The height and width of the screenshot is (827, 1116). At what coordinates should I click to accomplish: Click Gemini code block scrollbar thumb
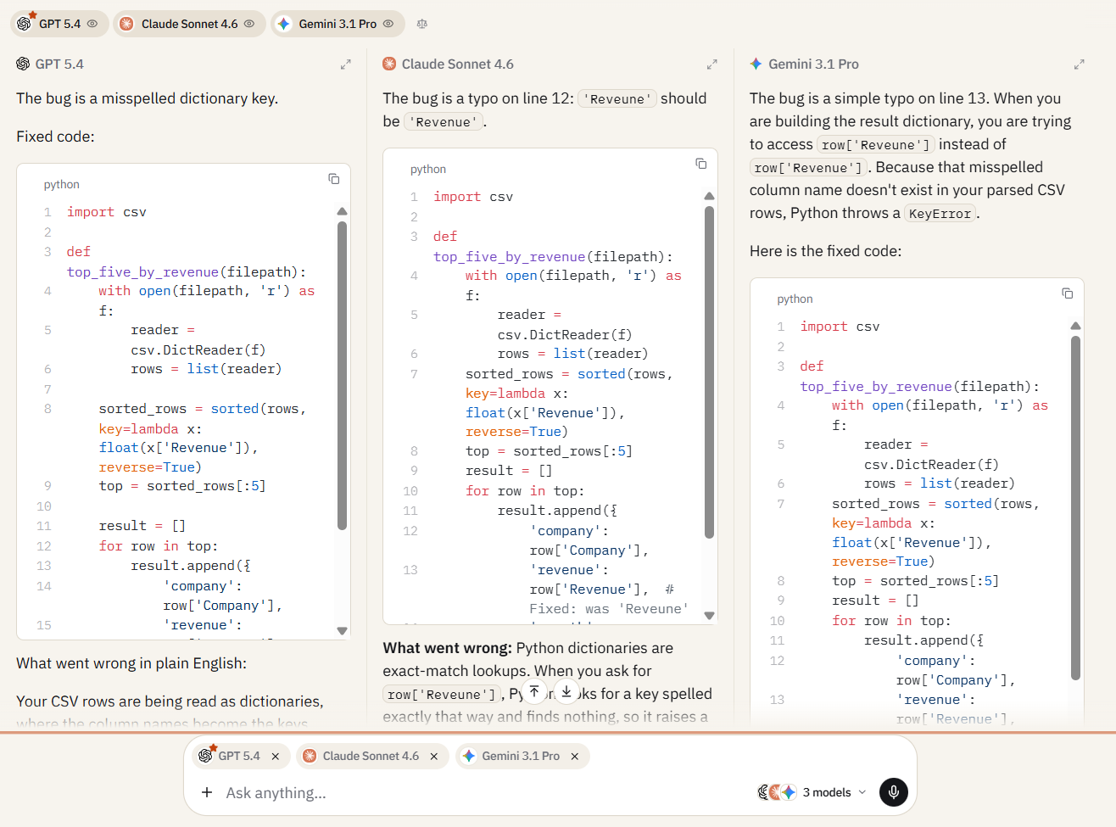(1075, 508)
